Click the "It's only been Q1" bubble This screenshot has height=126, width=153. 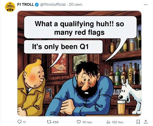[63, 47]
